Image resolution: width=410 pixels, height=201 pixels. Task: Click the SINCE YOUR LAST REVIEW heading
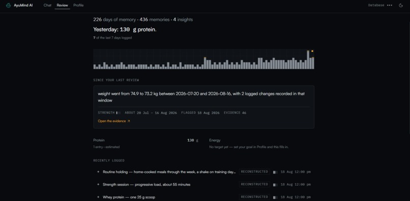pos(116,80)
